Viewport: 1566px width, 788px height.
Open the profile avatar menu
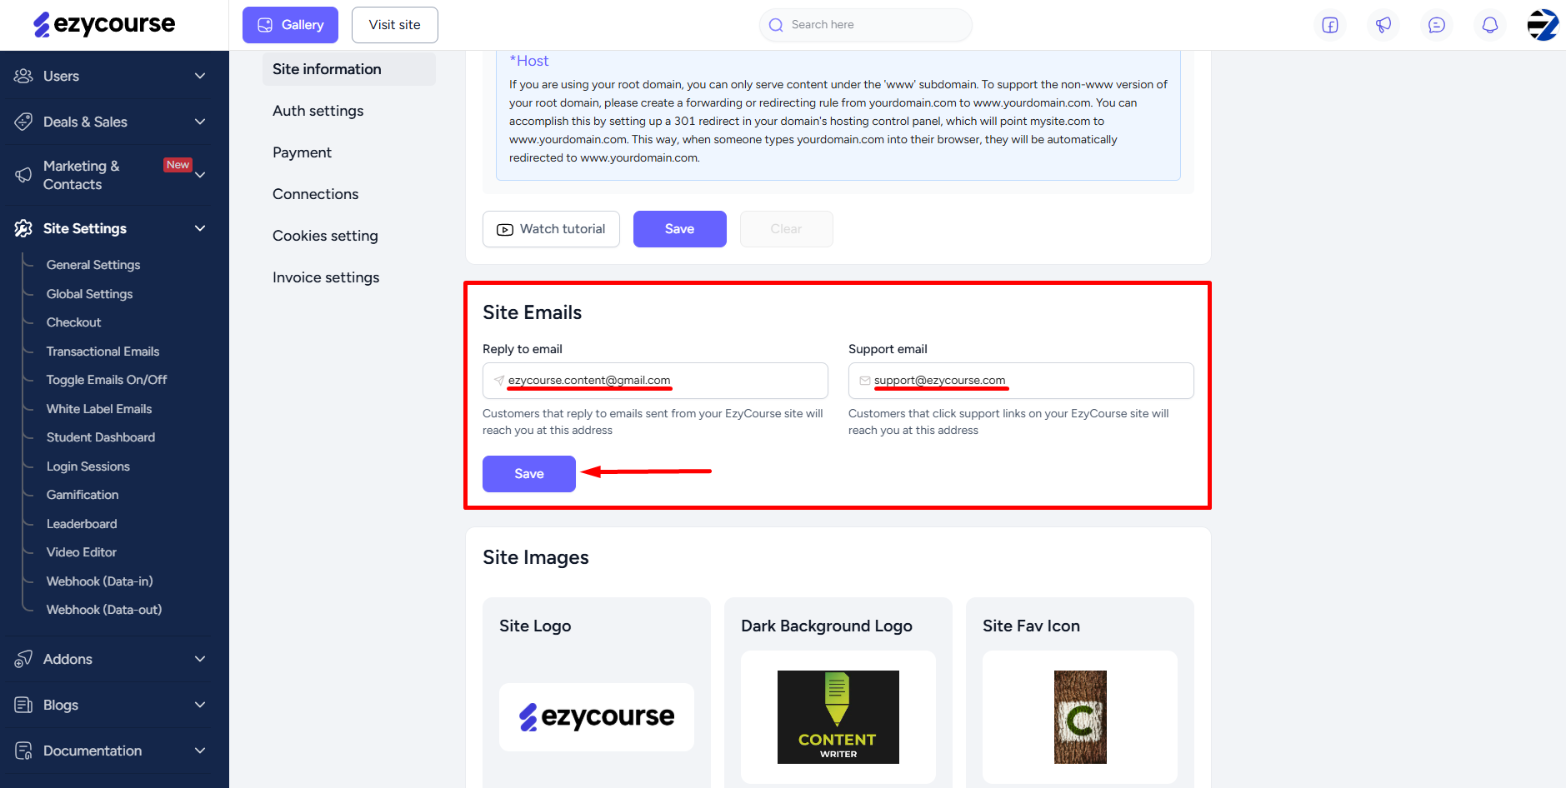pyautogui.click(x=1543, y=25)
